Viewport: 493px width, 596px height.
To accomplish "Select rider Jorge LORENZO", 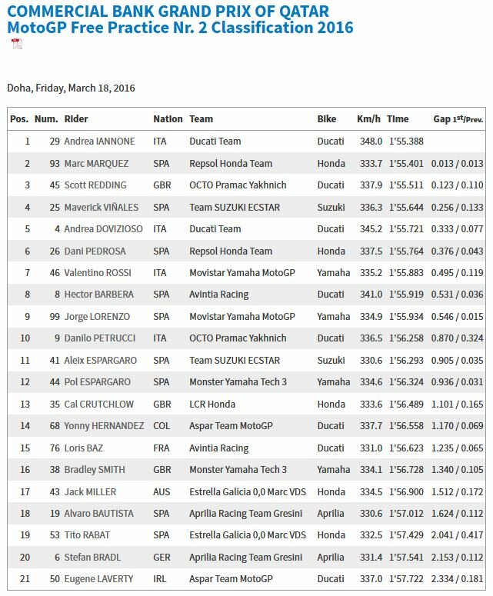I will 97,317.
